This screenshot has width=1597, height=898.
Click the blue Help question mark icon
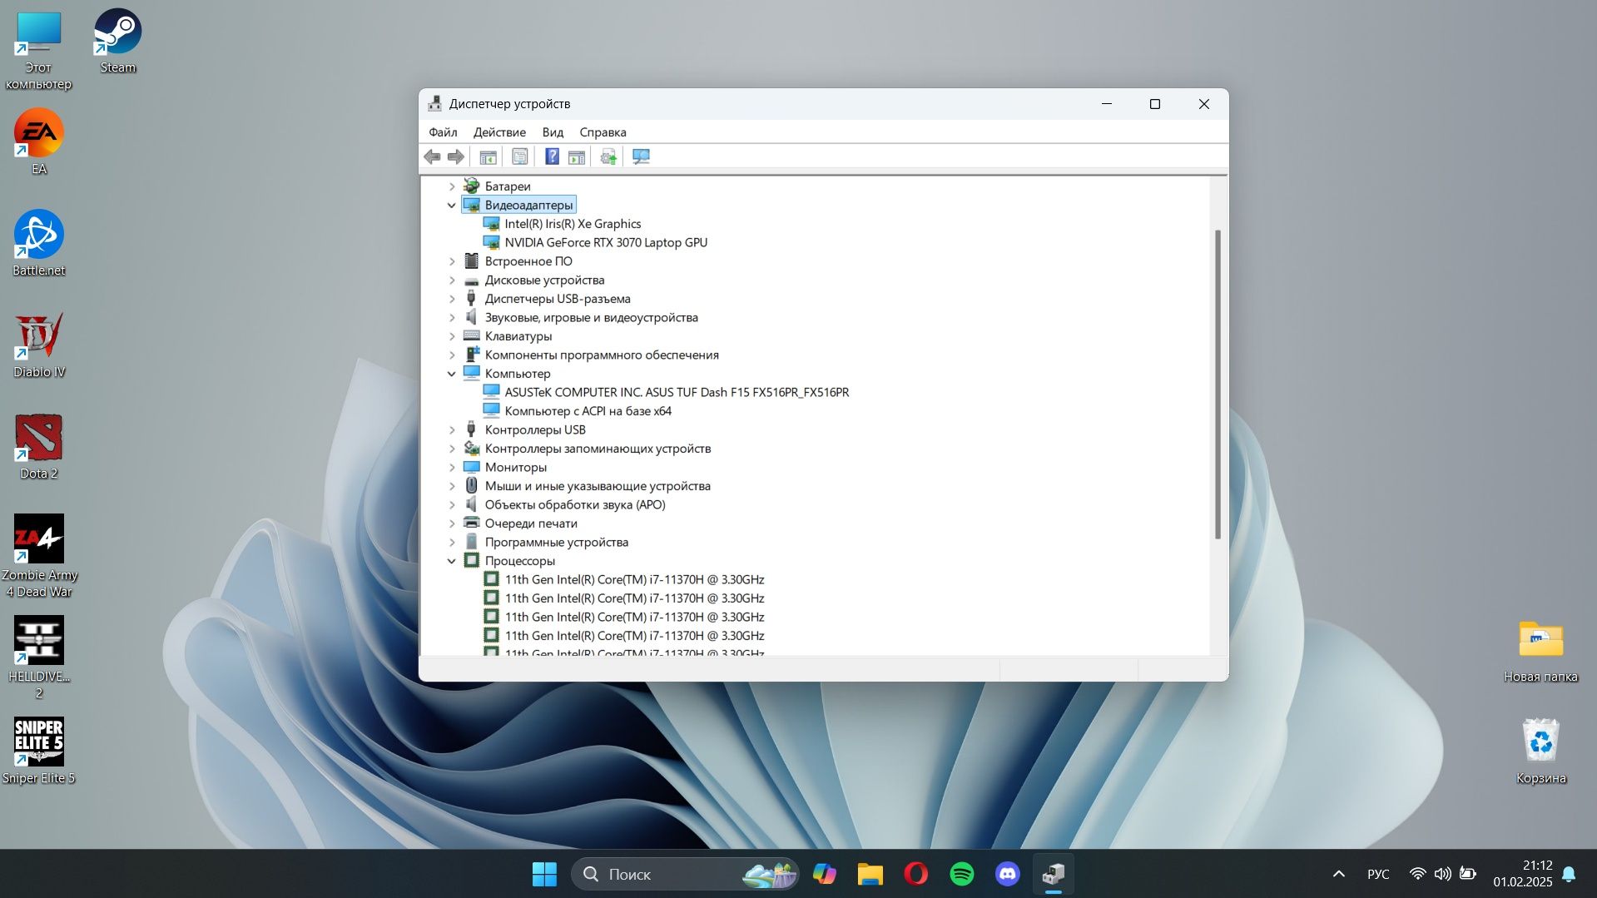[x=552, y=156]
